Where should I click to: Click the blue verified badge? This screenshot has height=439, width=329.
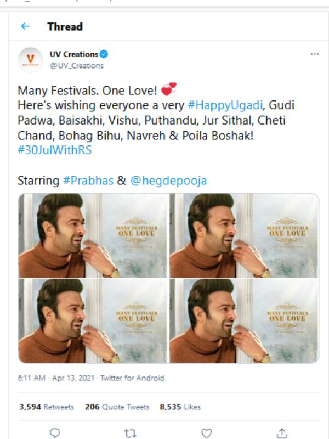point(104,54)
